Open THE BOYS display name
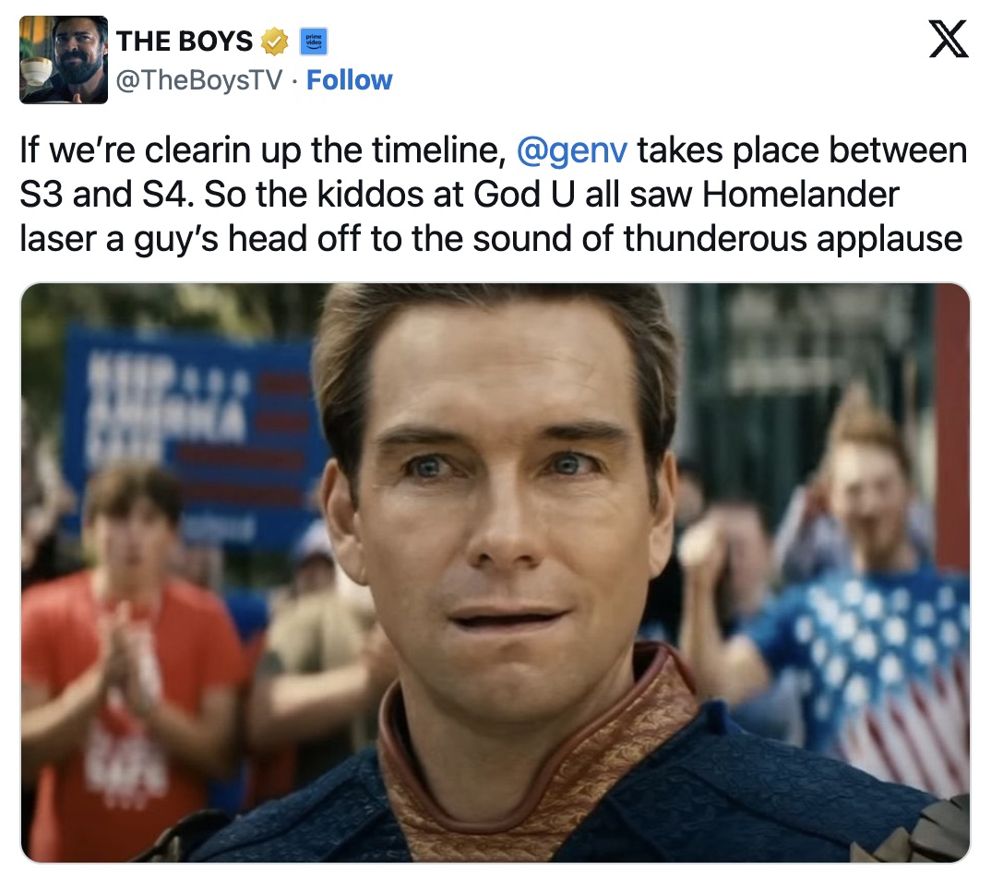 [185, 42]
